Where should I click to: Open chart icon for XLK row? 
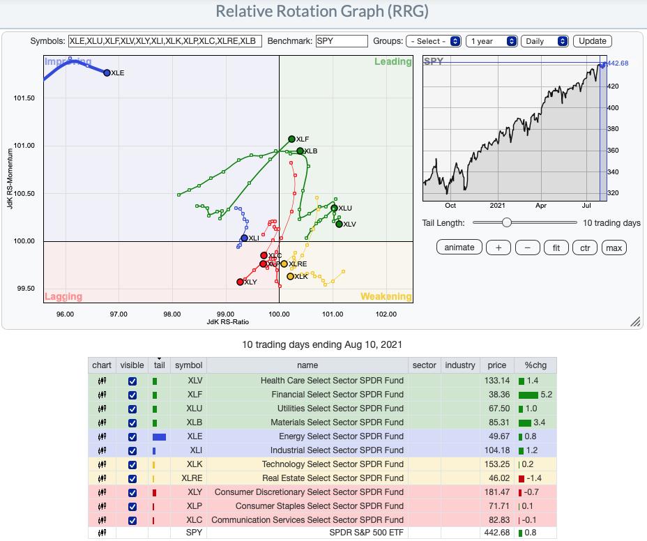click(x=102, y=464)
